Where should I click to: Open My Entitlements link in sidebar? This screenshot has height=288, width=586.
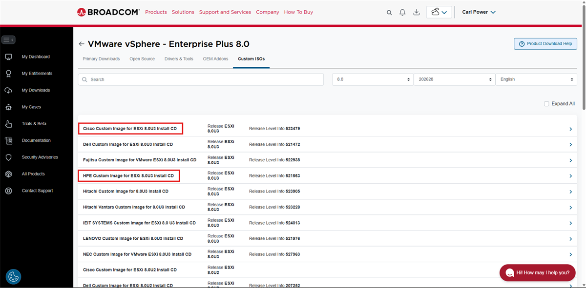click(x=37, y=74)
